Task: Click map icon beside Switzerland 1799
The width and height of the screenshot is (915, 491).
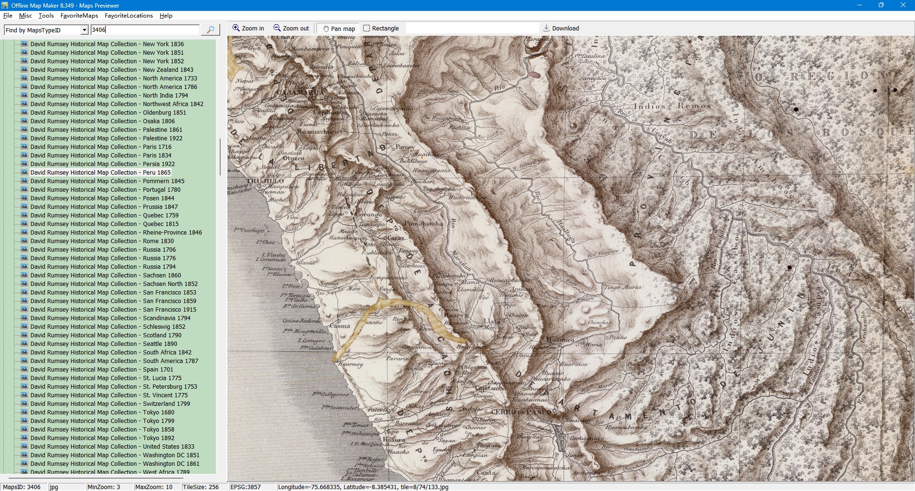Action: pos(24,403)
